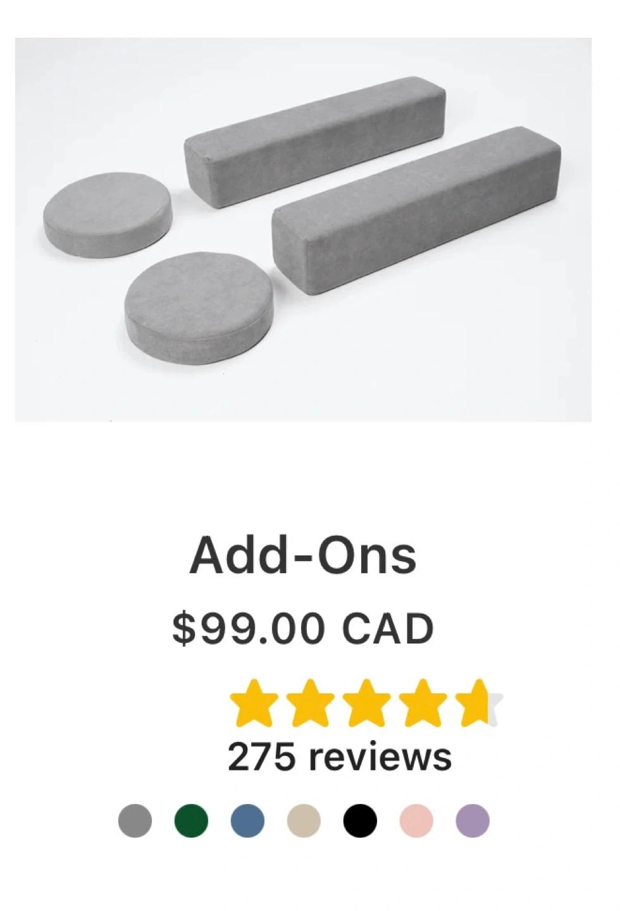Click the front long rectangular cushion in photo
Screen dimensions: 620x911
[416, 210]
